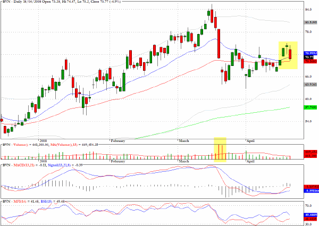Click the MFI(14) = 41.48 header text
319x226 pixels.
26,202
